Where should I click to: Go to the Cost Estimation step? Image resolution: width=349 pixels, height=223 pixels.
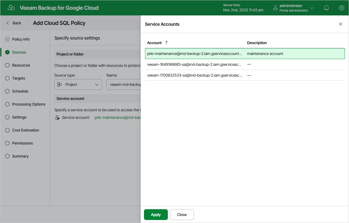point(26,130)
